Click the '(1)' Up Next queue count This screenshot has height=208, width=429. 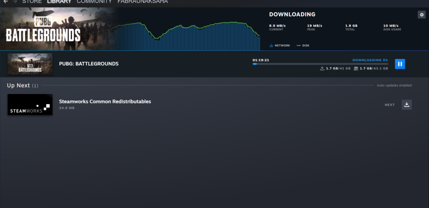pos(35,86)
